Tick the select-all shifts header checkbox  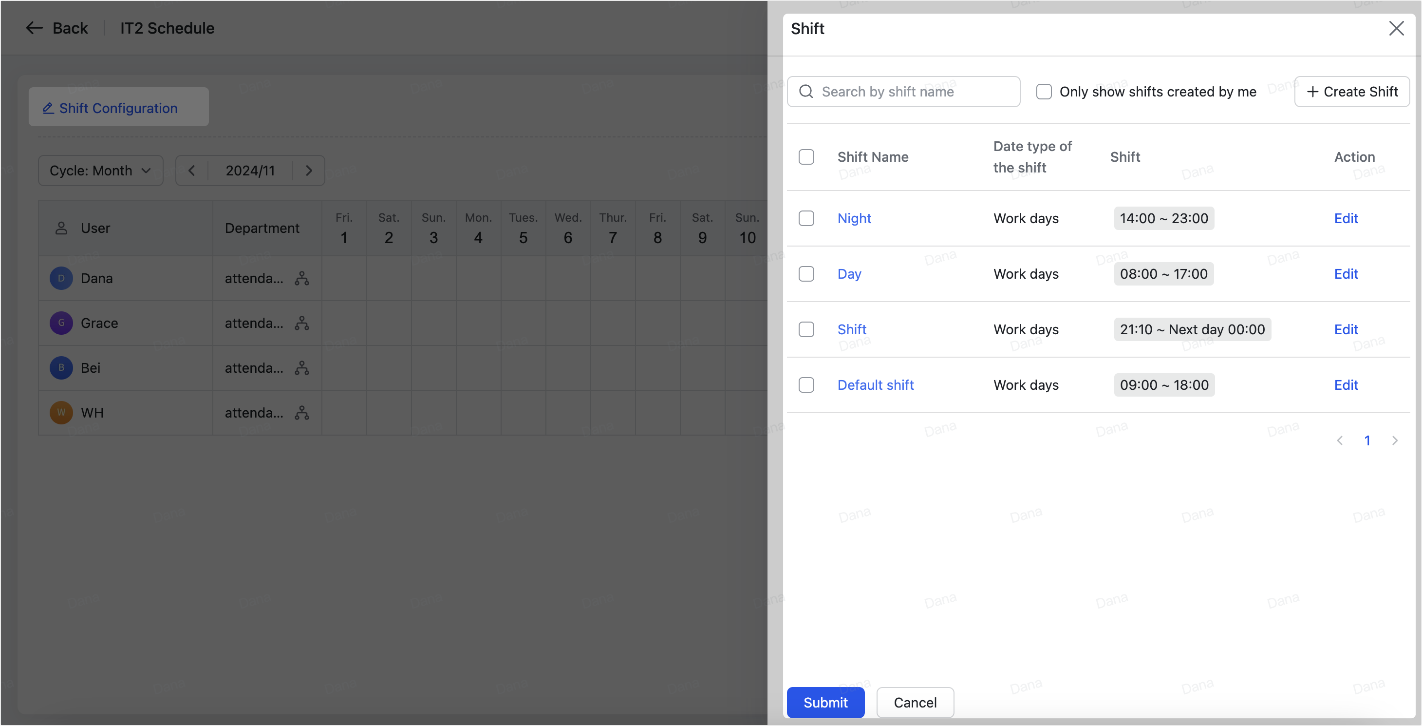[x=806, y=157]
